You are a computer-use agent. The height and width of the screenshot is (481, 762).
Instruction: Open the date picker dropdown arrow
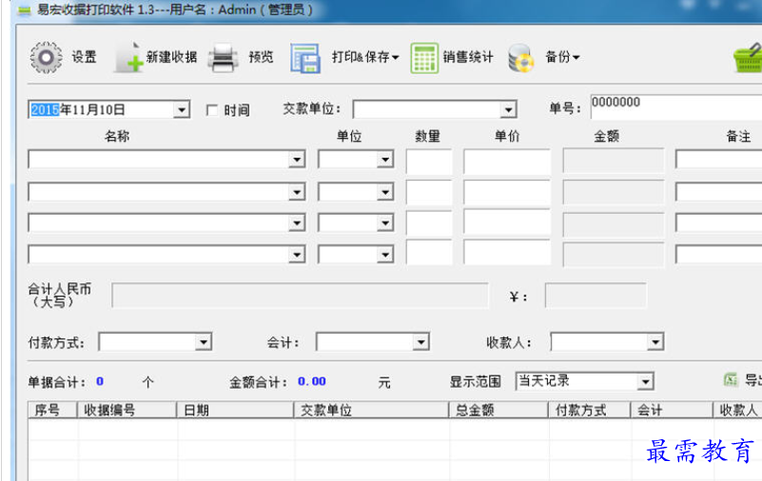click(x=182, y=109)
